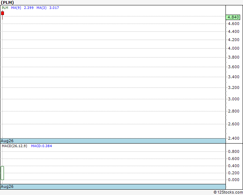The height and width of the screenshot is (195, 243).
Task: Click the 0.400 MACD axis label
Action: [234, 166]
